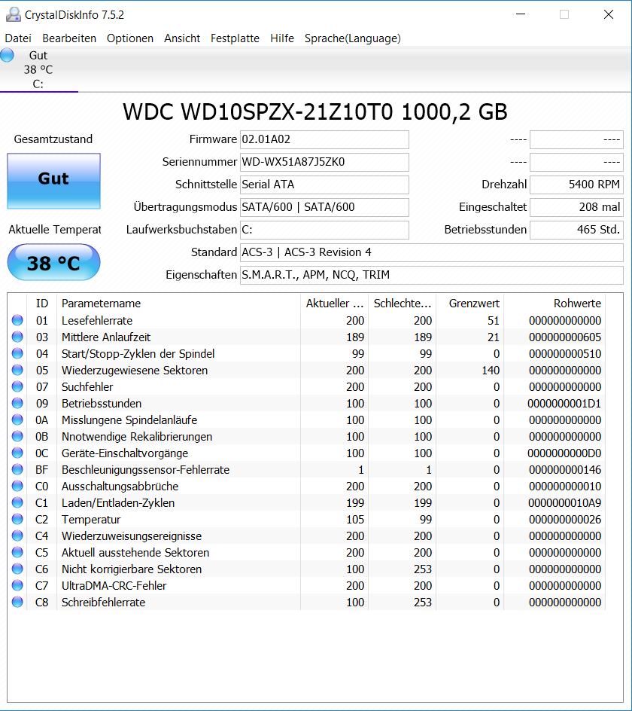The width and height of the screenshot is (632, 711).
Task: Click the Rohwerte column header
Action: click(x=555, y=304)
